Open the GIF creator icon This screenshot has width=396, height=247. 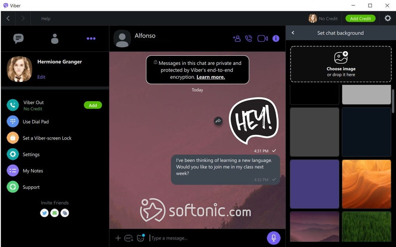(x=129, y=238)
